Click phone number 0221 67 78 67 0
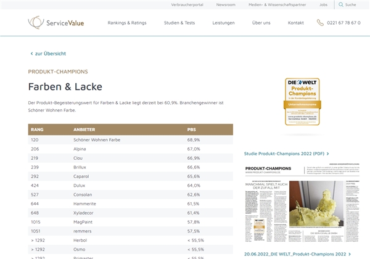The image size is (370, 259). (x=343, y=23)
